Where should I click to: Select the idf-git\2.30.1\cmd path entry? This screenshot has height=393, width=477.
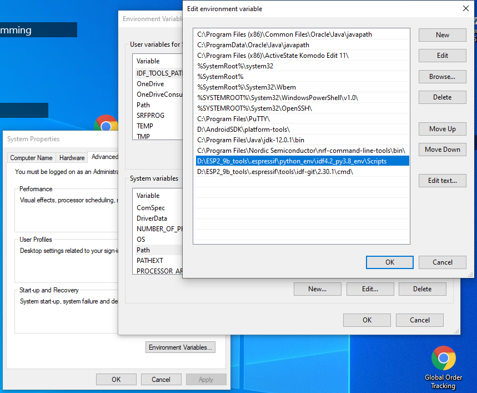click(x=302, y=172)
